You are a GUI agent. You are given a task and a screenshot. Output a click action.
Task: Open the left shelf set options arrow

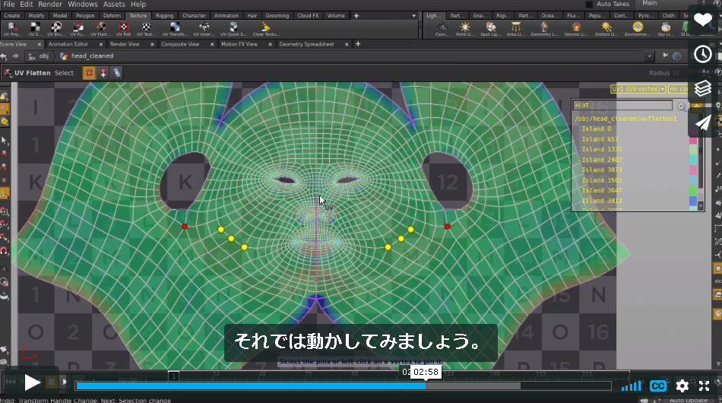click(x=413, y=16)
